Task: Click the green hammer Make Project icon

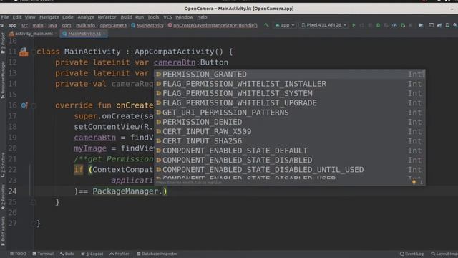Action: pos(266,25)
